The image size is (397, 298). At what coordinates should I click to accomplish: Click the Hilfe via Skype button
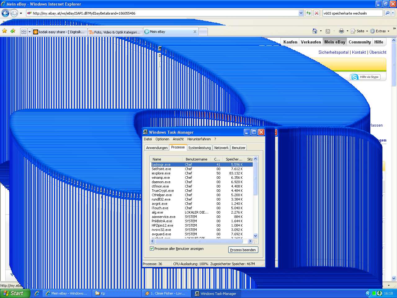coord(365,77)
